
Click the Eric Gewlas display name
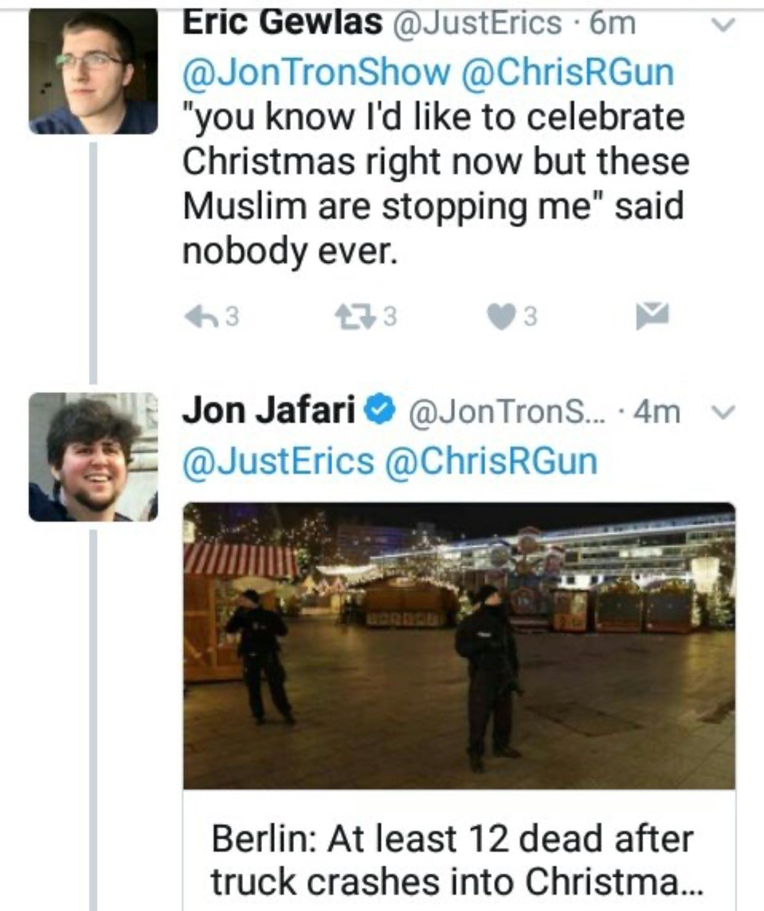point(282,23)
